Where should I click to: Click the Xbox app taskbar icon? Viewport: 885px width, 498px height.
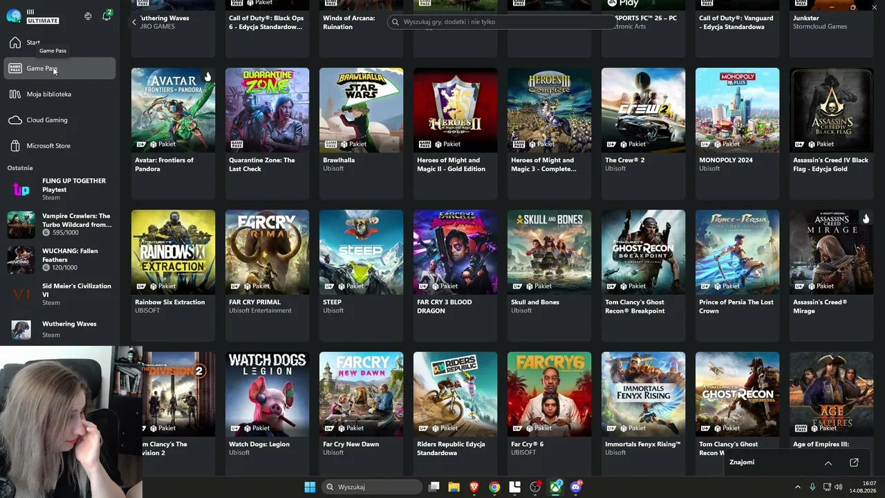555,487
